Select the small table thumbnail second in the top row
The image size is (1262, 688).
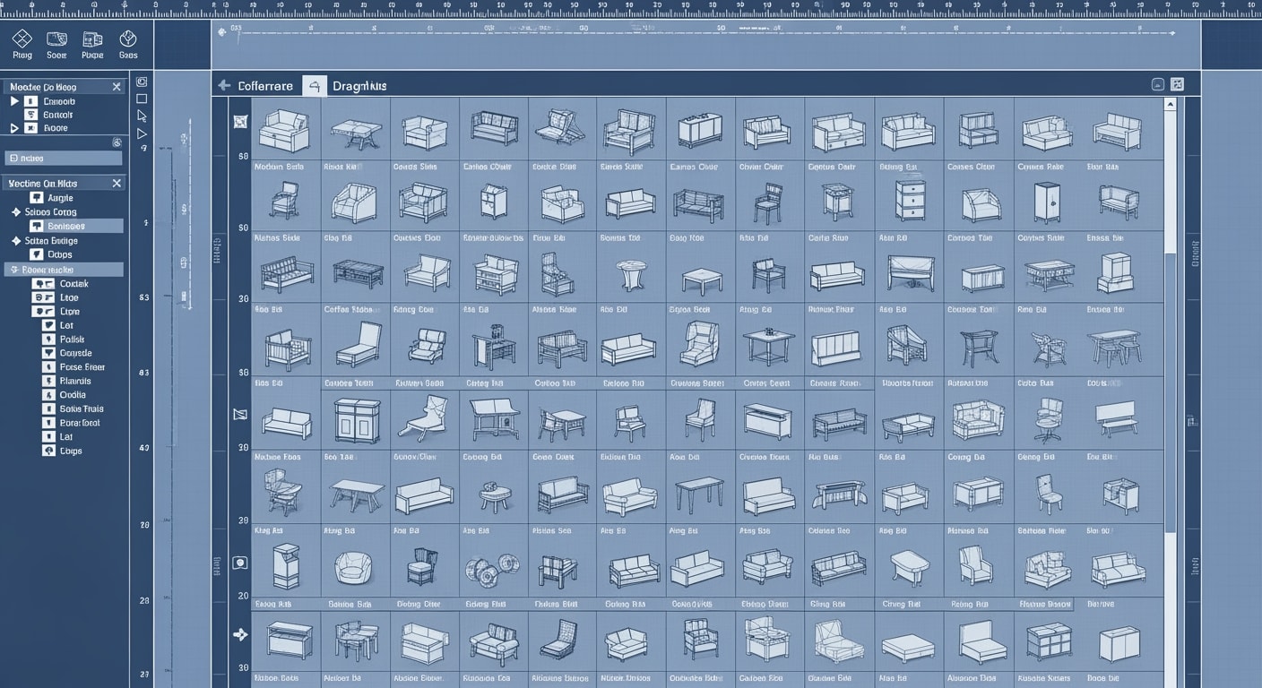coord(356,134)
